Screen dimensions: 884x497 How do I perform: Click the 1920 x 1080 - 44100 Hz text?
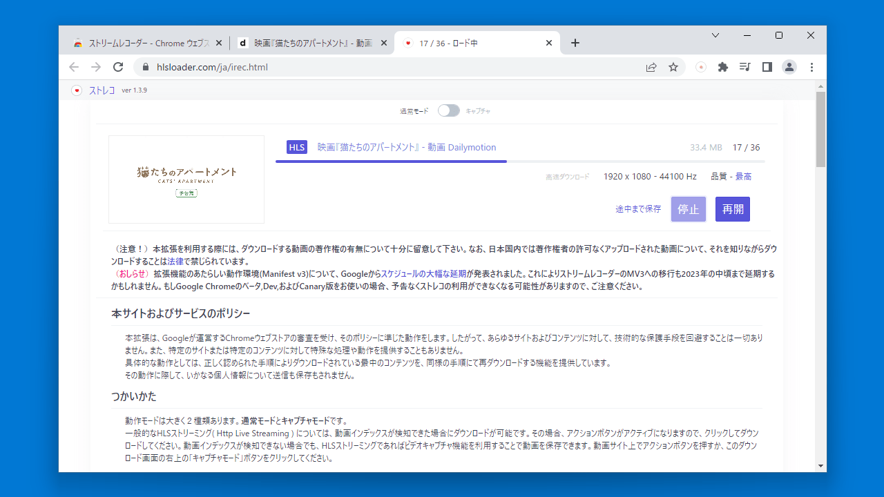click(650, 177)
